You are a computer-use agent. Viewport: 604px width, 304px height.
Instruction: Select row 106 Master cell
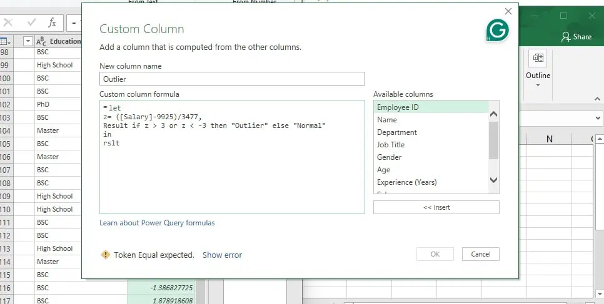[x=58, y=157]
